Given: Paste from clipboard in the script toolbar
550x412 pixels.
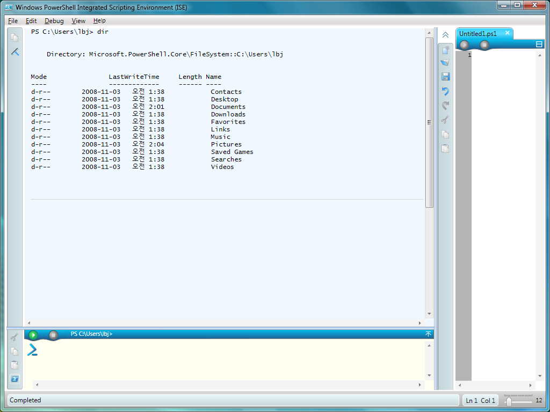Looking at the screenshot, I should point(445,149).
